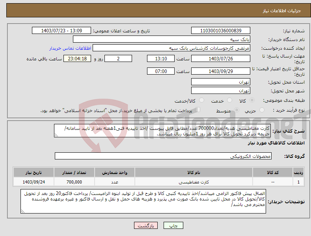Click the delivery province field تهران
The image size is (311, 236).
(221, 82)
